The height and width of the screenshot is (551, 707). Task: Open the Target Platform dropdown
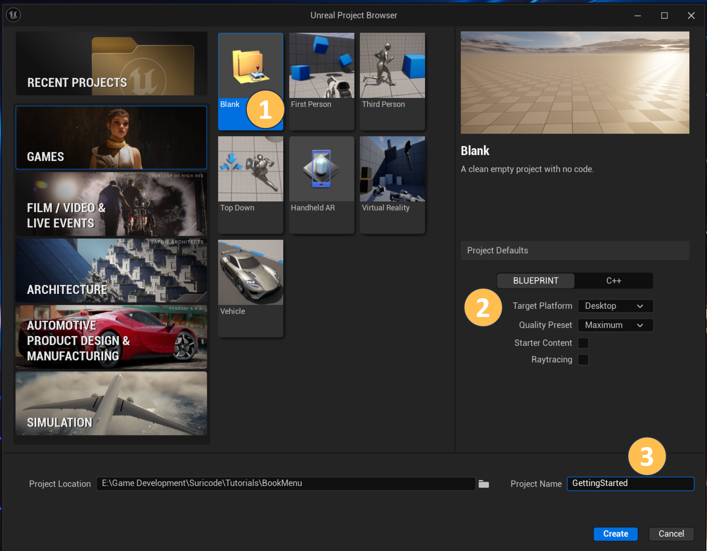coord(615,306)
